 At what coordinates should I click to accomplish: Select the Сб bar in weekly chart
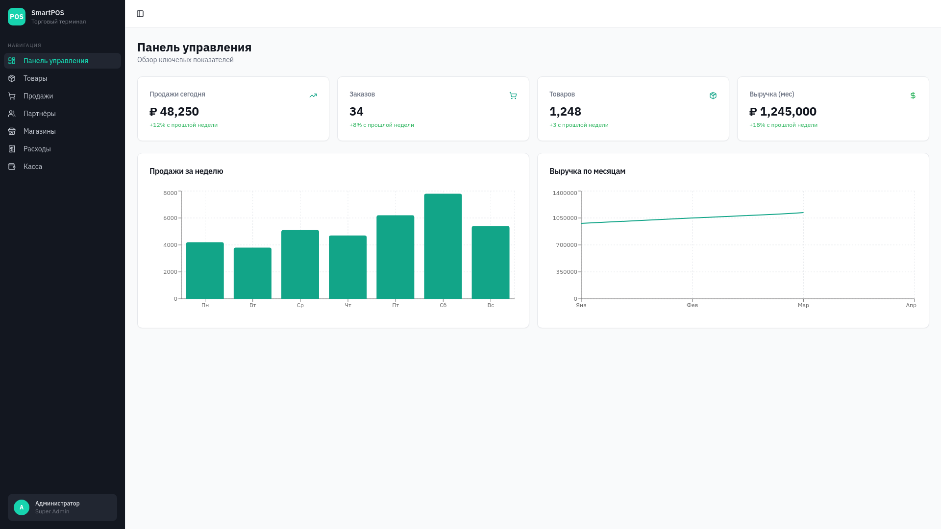pos(443,246)
